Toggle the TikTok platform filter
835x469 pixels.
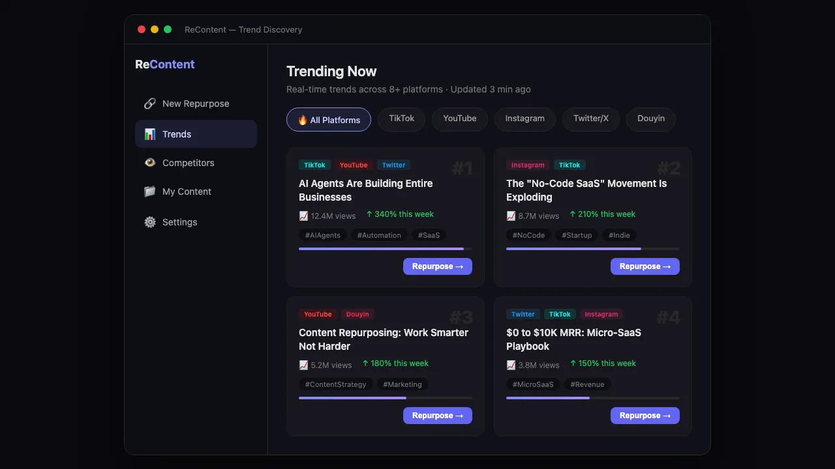401,119
